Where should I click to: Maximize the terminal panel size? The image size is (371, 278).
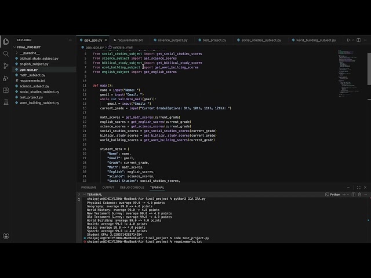[x=359, y=188]
